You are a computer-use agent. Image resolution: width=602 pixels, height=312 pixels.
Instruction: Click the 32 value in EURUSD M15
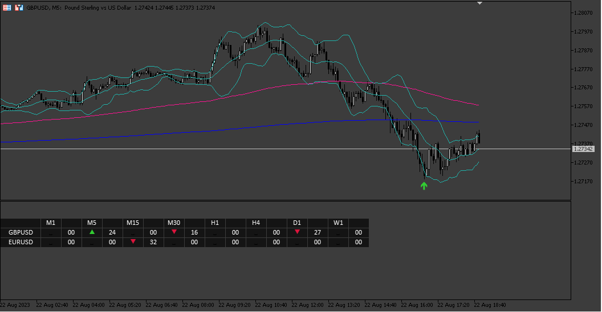(153, 242)
